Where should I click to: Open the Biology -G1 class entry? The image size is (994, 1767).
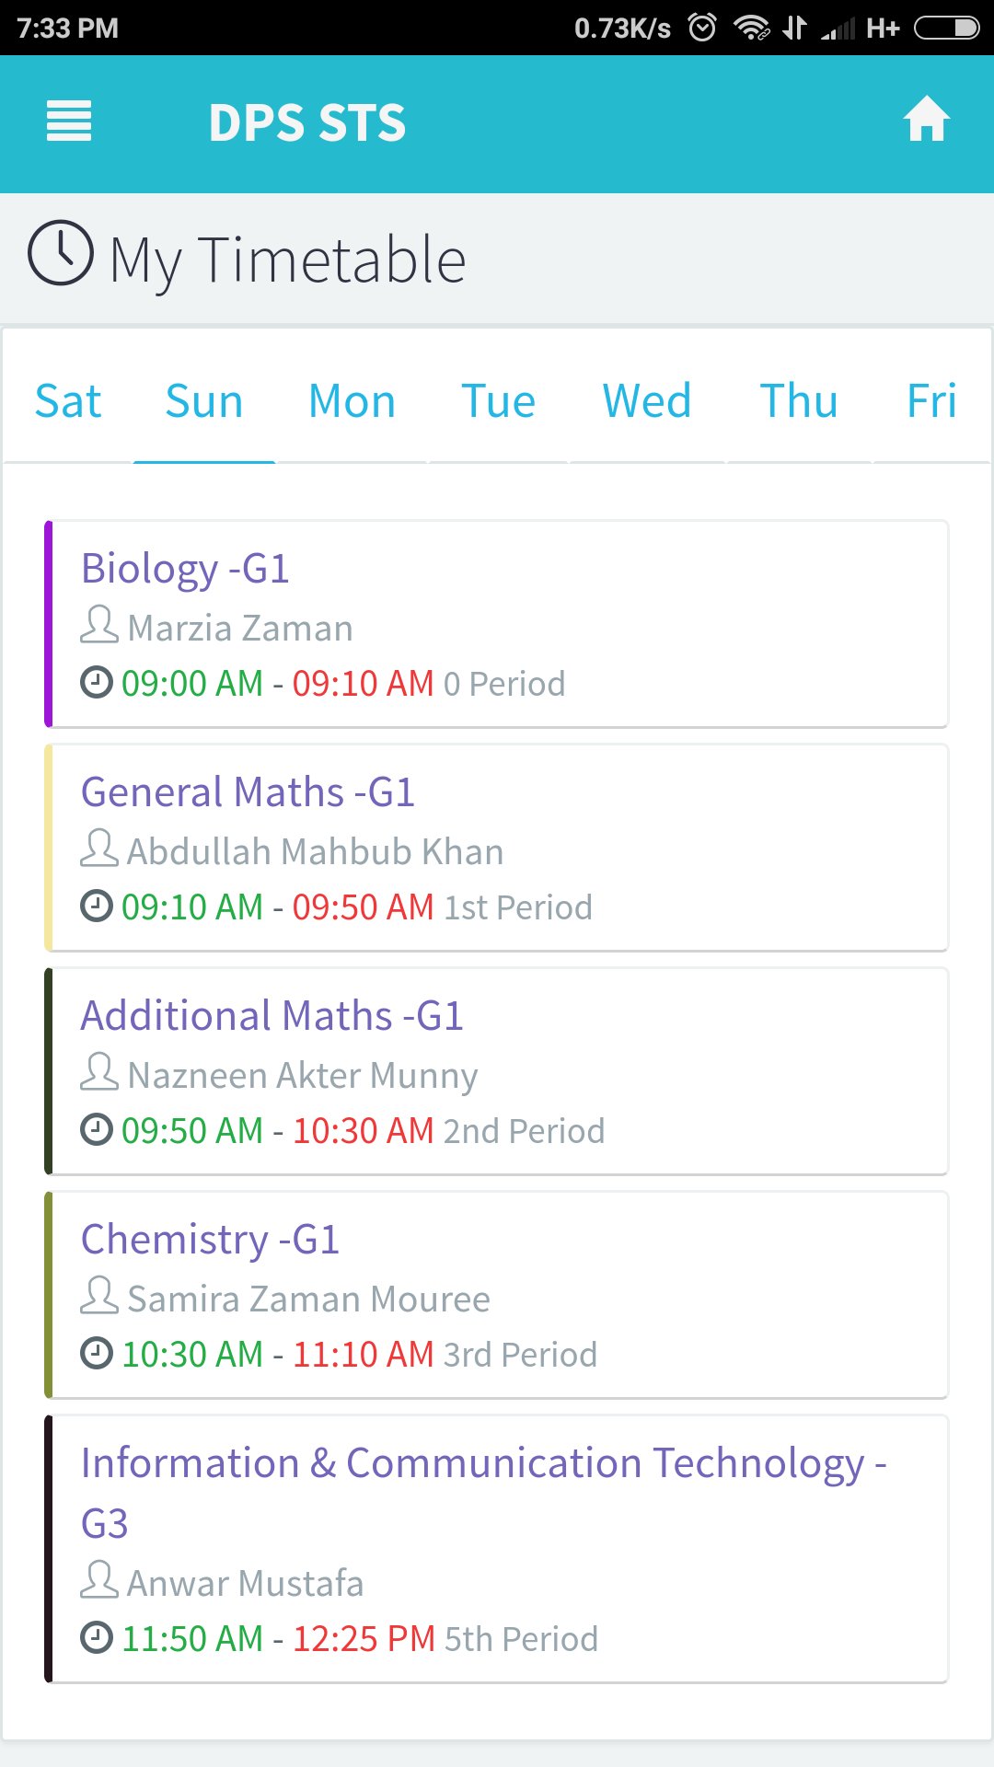click(x=186, y=569)
